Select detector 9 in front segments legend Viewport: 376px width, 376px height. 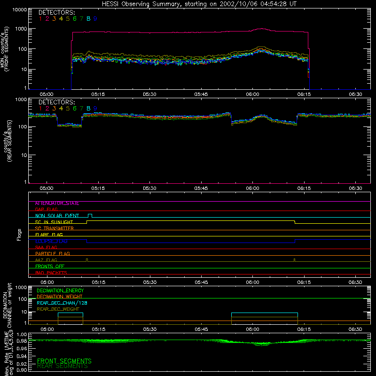(x=95, y=19)
